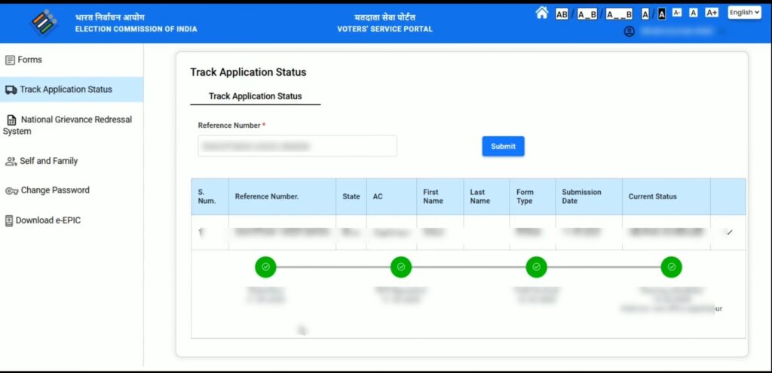The image size is (772, 373).
Task: Switch to the Track Application Status tab
Action: (255, 96)
